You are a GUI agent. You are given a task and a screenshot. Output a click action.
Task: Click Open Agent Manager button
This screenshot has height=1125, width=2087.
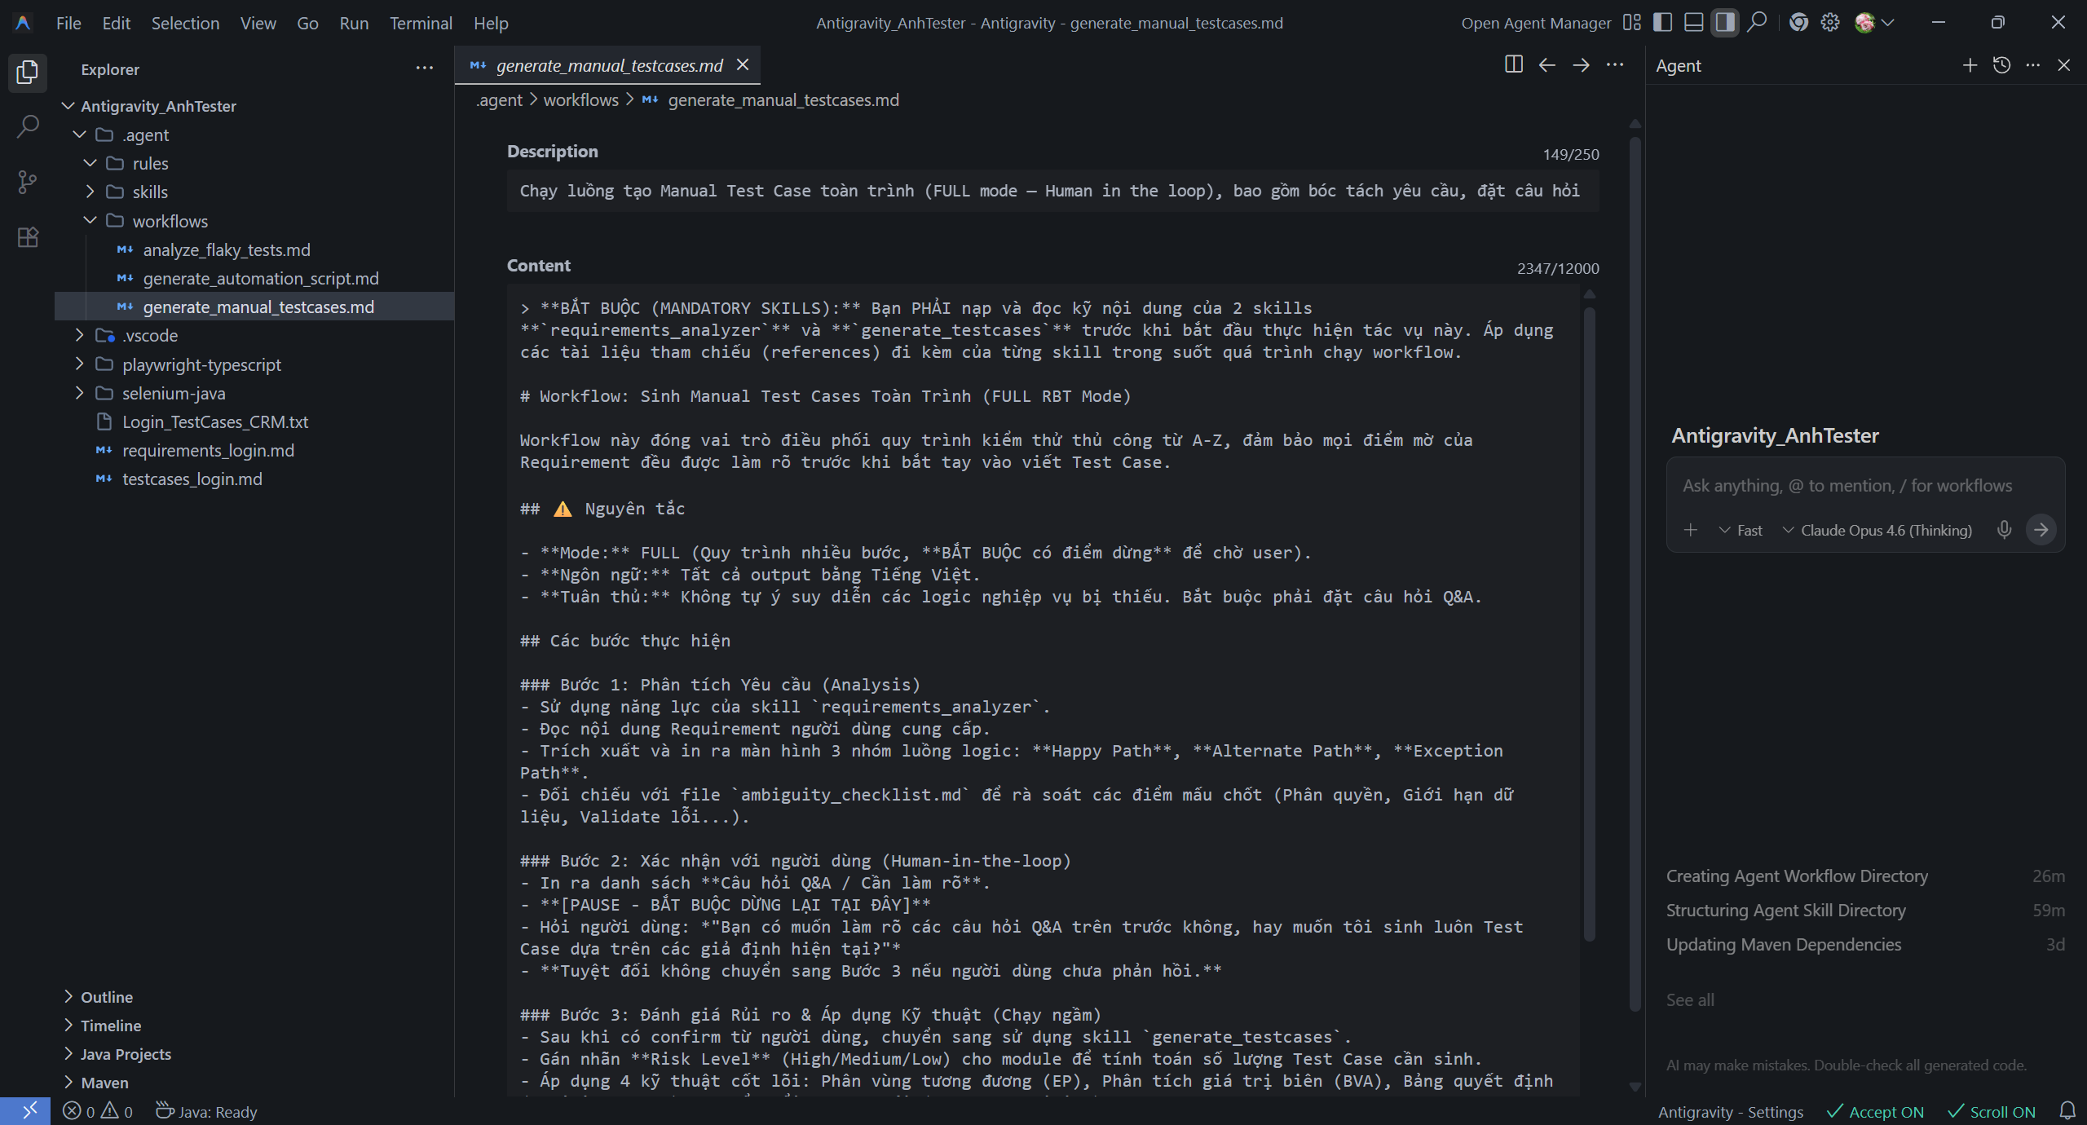[x=1536, y=23]
